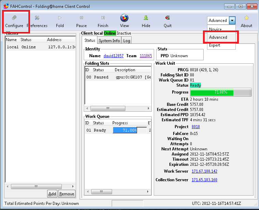This screenshot has height=210, width=259.
Task: Open Preferences from the toolbar
Action: (37, 21)
